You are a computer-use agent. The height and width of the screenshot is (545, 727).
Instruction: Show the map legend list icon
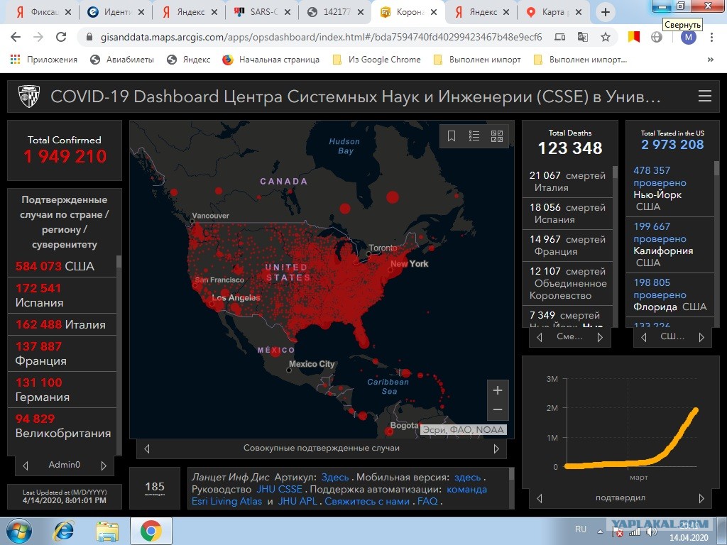pos(474,136)
